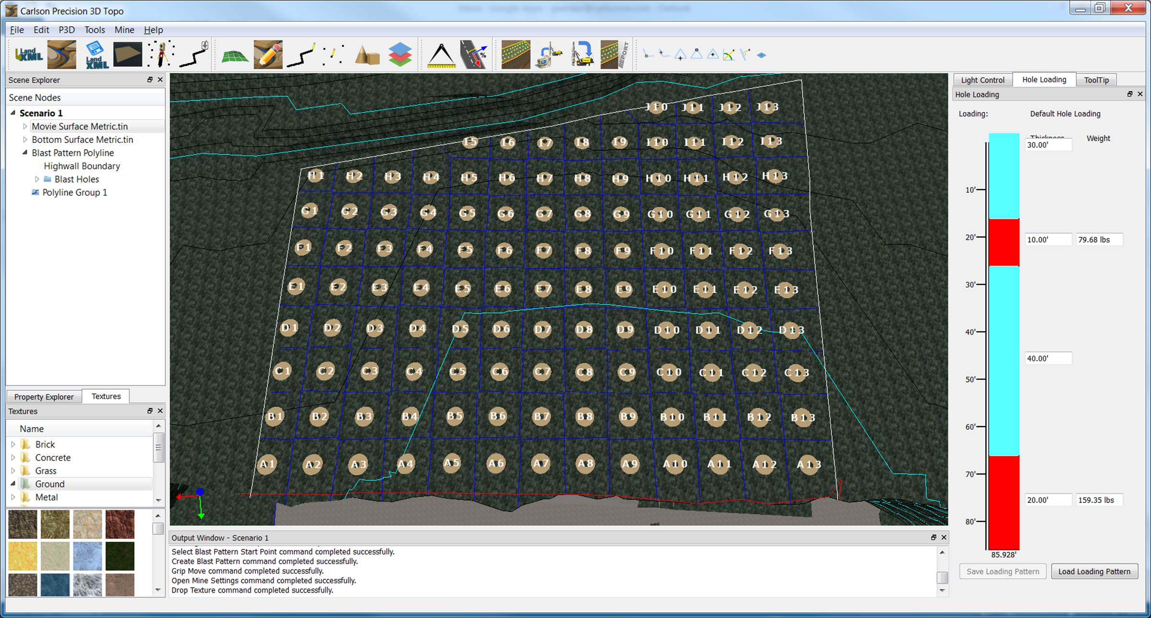Screen dimensions: 1151x618
Task: Switch to the Light Control tab
Action: (x=983, y=80)
